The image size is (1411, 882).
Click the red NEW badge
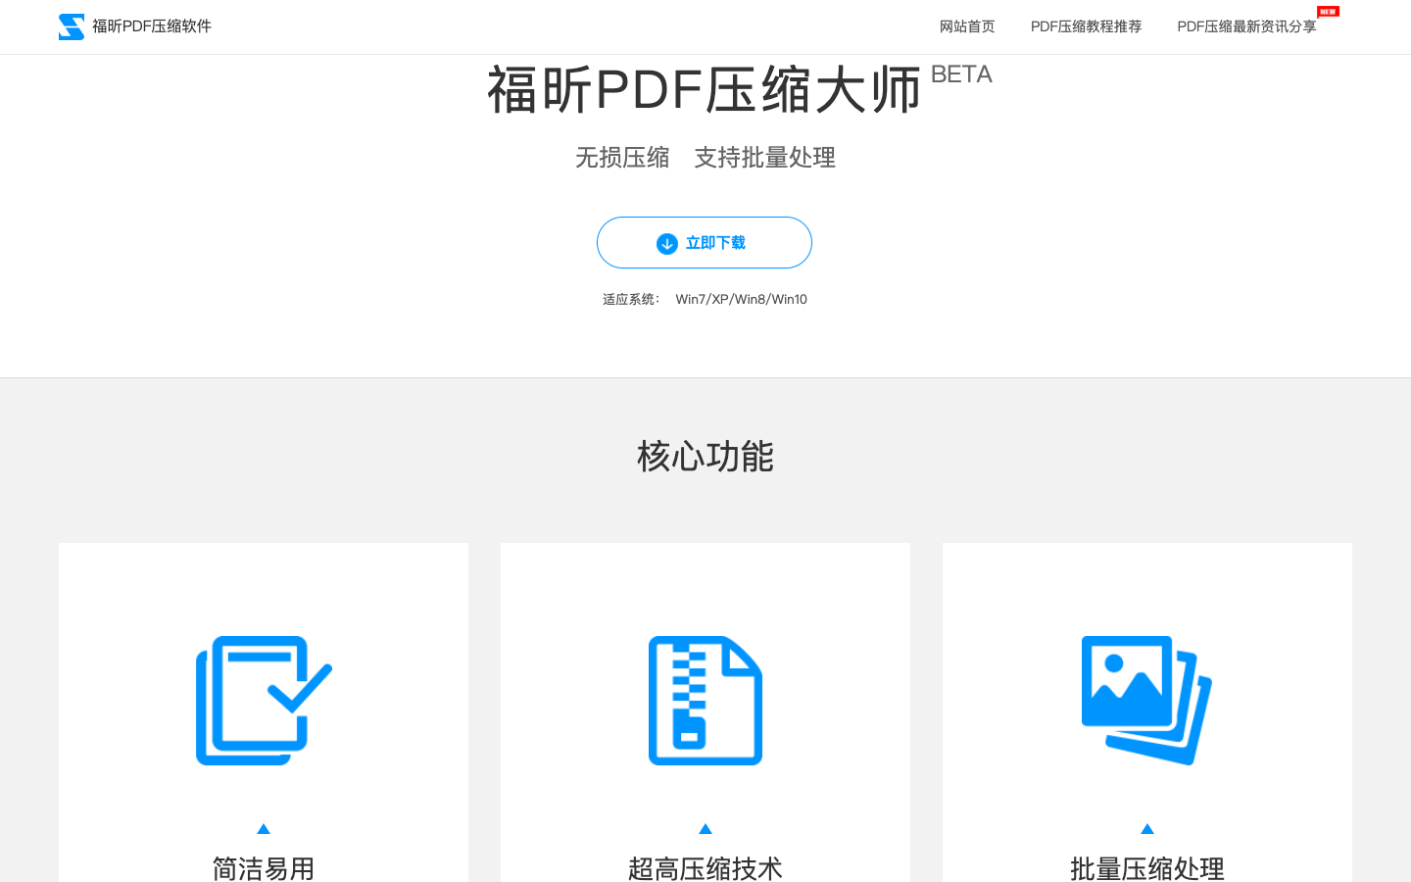(1328, 12)
